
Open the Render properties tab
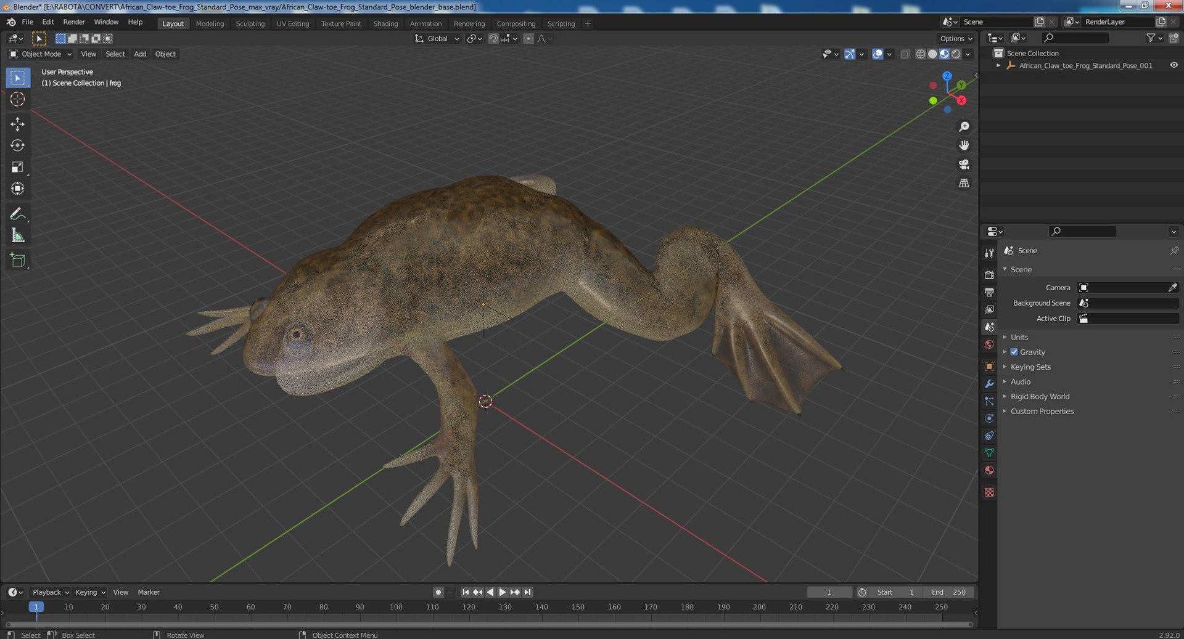[989, 275]
